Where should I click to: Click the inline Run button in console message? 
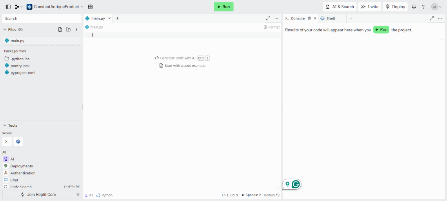(x=381, y=30)
